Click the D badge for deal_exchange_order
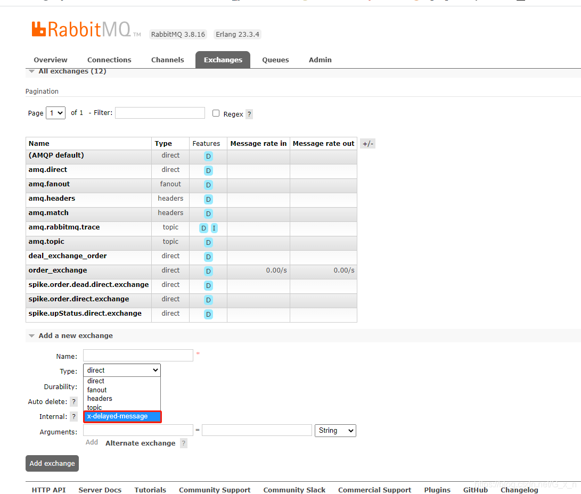This screenshot has width=581, height=494. click(208, 257)
